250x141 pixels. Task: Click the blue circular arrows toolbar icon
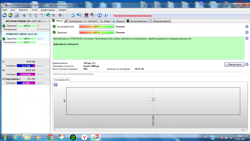click(x=73, y=15)
